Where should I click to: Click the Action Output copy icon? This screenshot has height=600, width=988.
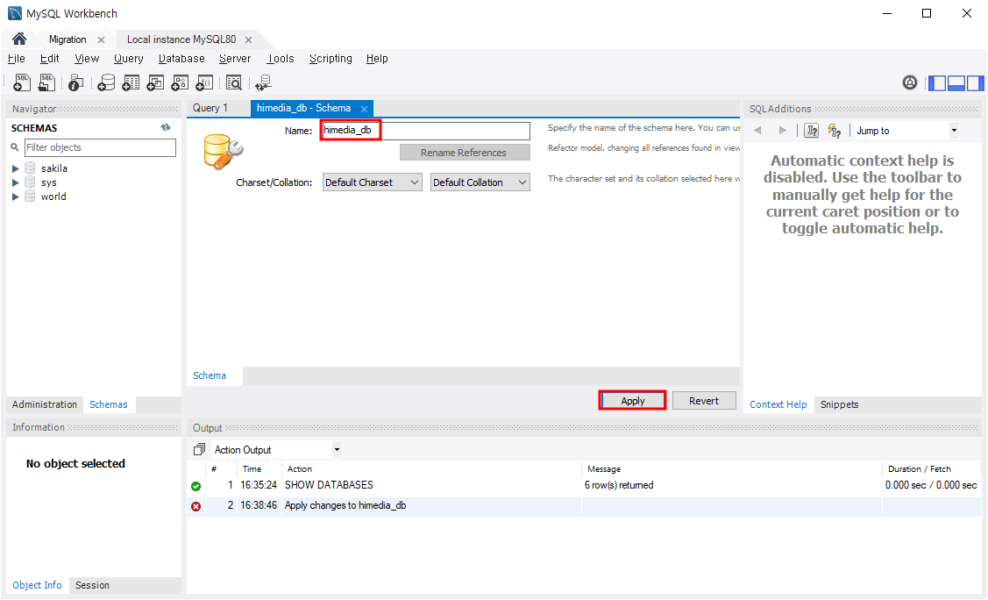[x=199, y=449]
